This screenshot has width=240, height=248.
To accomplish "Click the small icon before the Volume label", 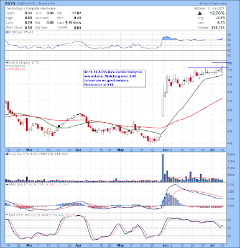I will coord(7,154).
